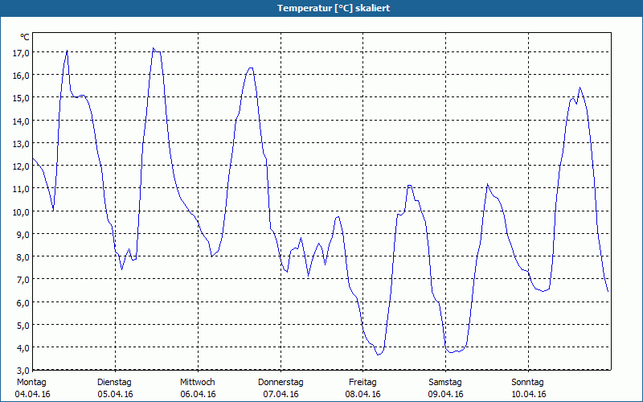This screenshot has width=643, height=402.
Task: Click the date 06.04.16
Action: click(x=198, y=395)
